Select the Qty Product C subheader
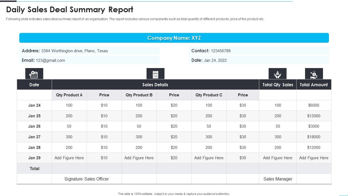Image resolution: width=348 pixels, height=196 pixels. 209,95
